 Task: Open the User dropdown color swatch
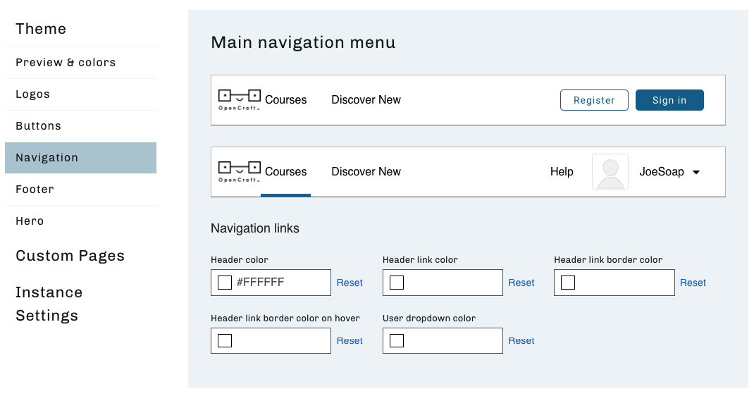click(396, 341)
